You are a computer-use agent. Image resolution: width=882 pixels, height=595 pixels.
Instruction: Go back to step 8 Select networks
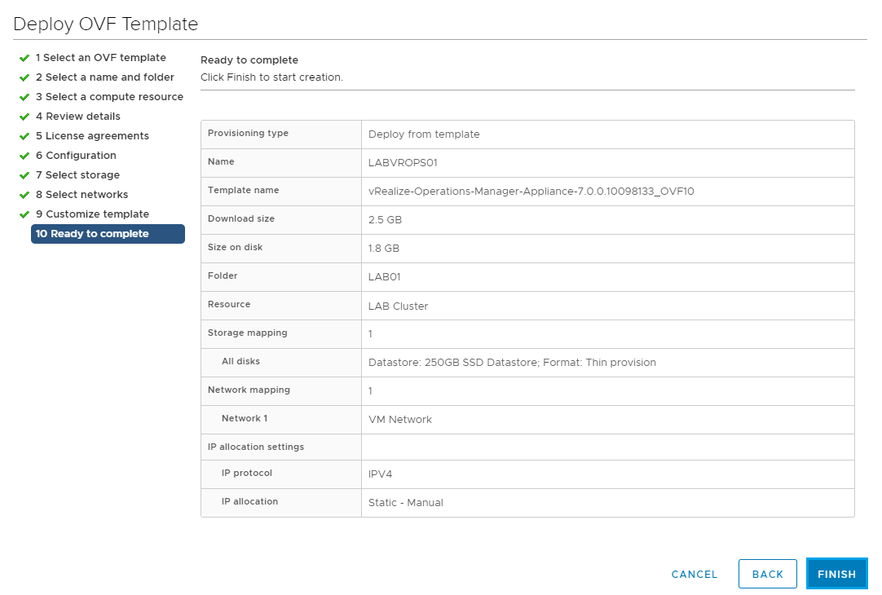82,195
